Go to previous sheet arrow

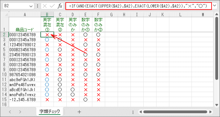(10, 112)
